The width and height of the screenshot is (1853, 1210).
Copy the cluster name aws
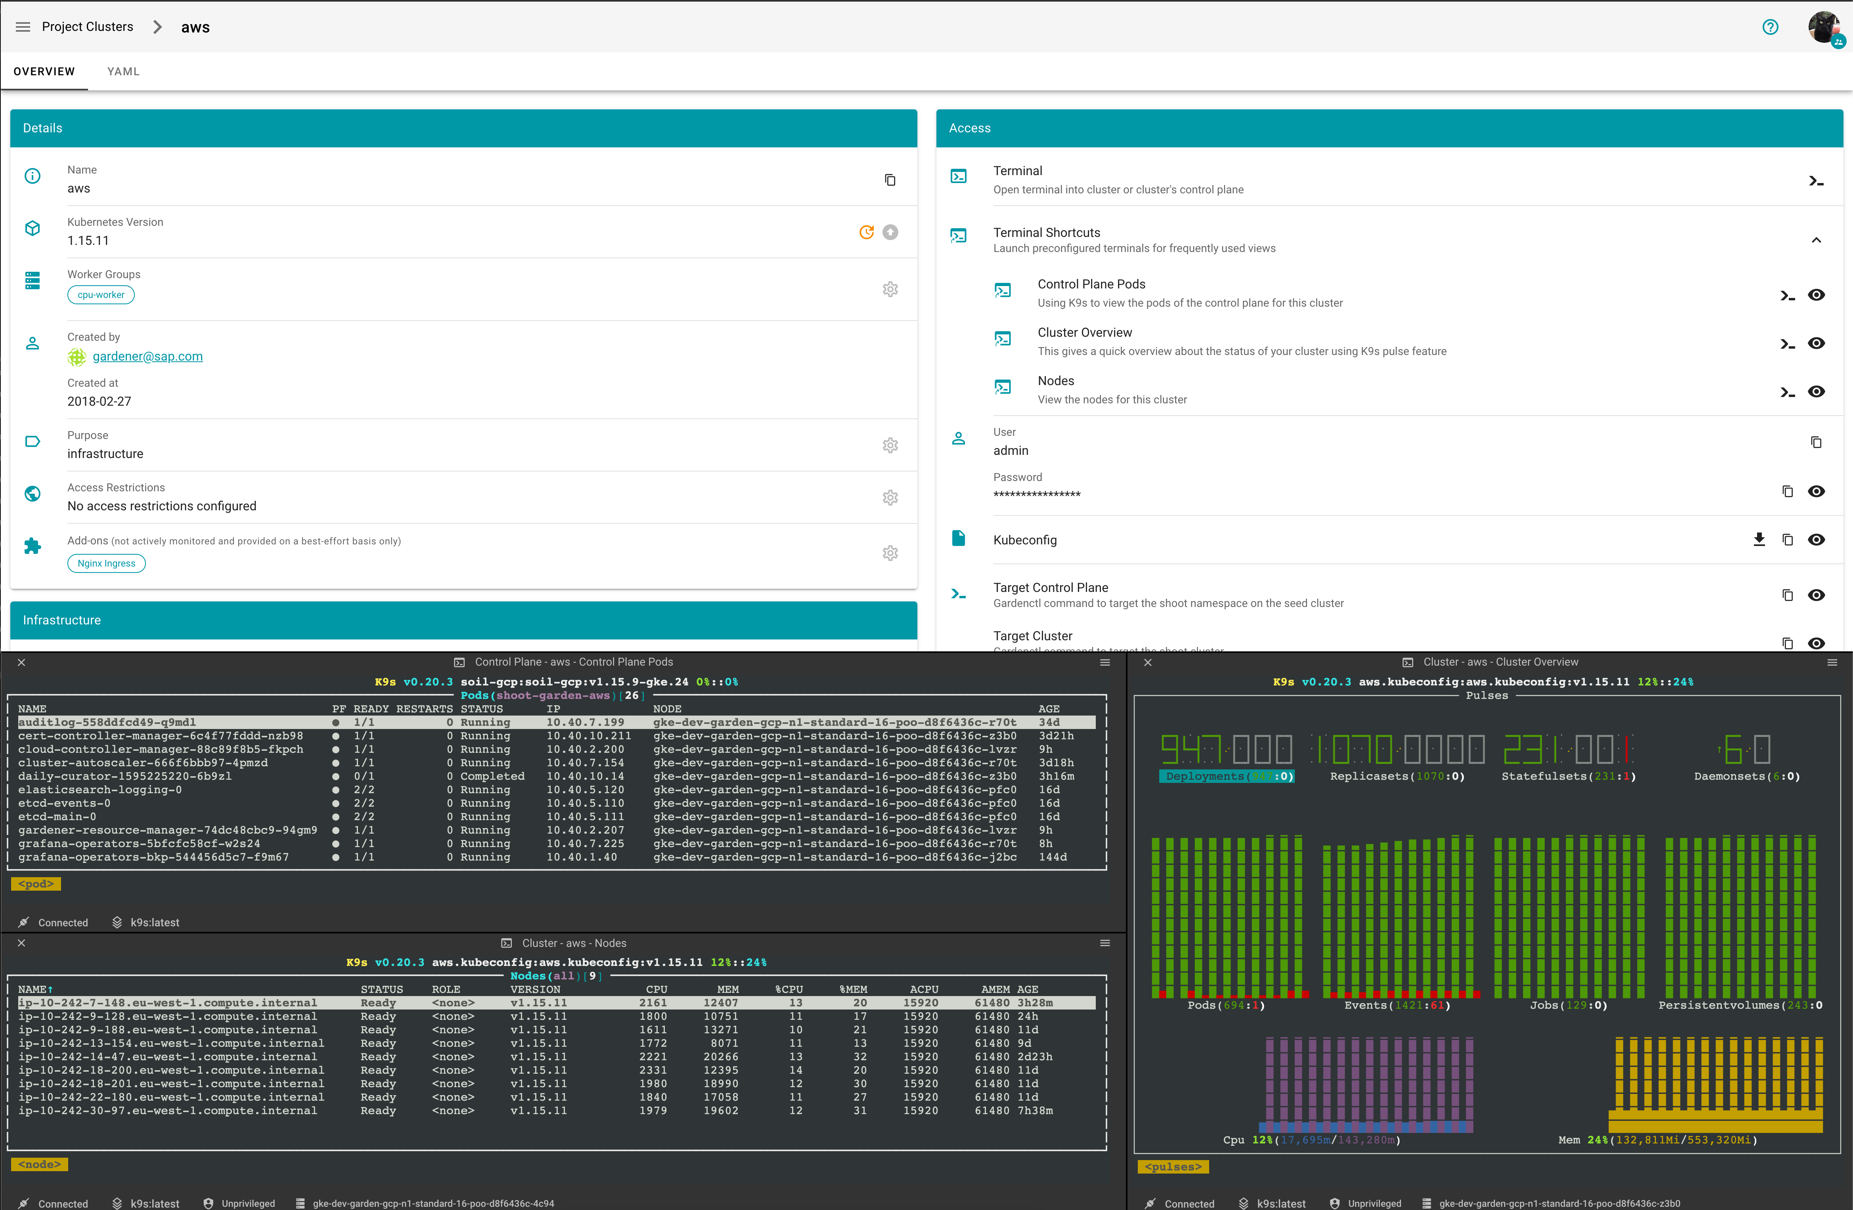coord(890,180)
